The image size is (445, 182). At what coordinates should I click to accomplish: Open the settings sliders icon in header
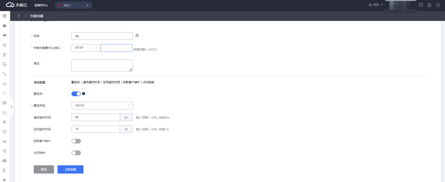point(429,5)
